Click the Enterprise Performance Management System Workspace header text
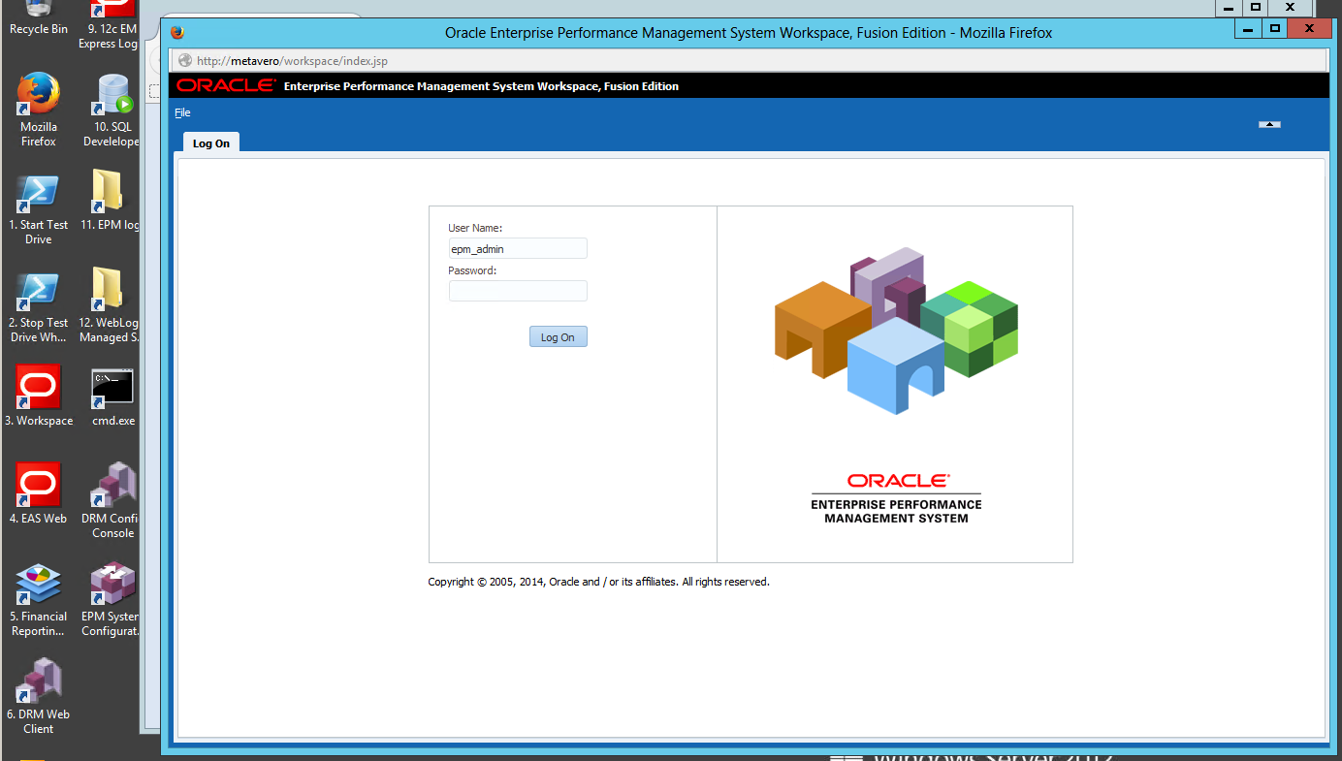 [x=481, y=86]
